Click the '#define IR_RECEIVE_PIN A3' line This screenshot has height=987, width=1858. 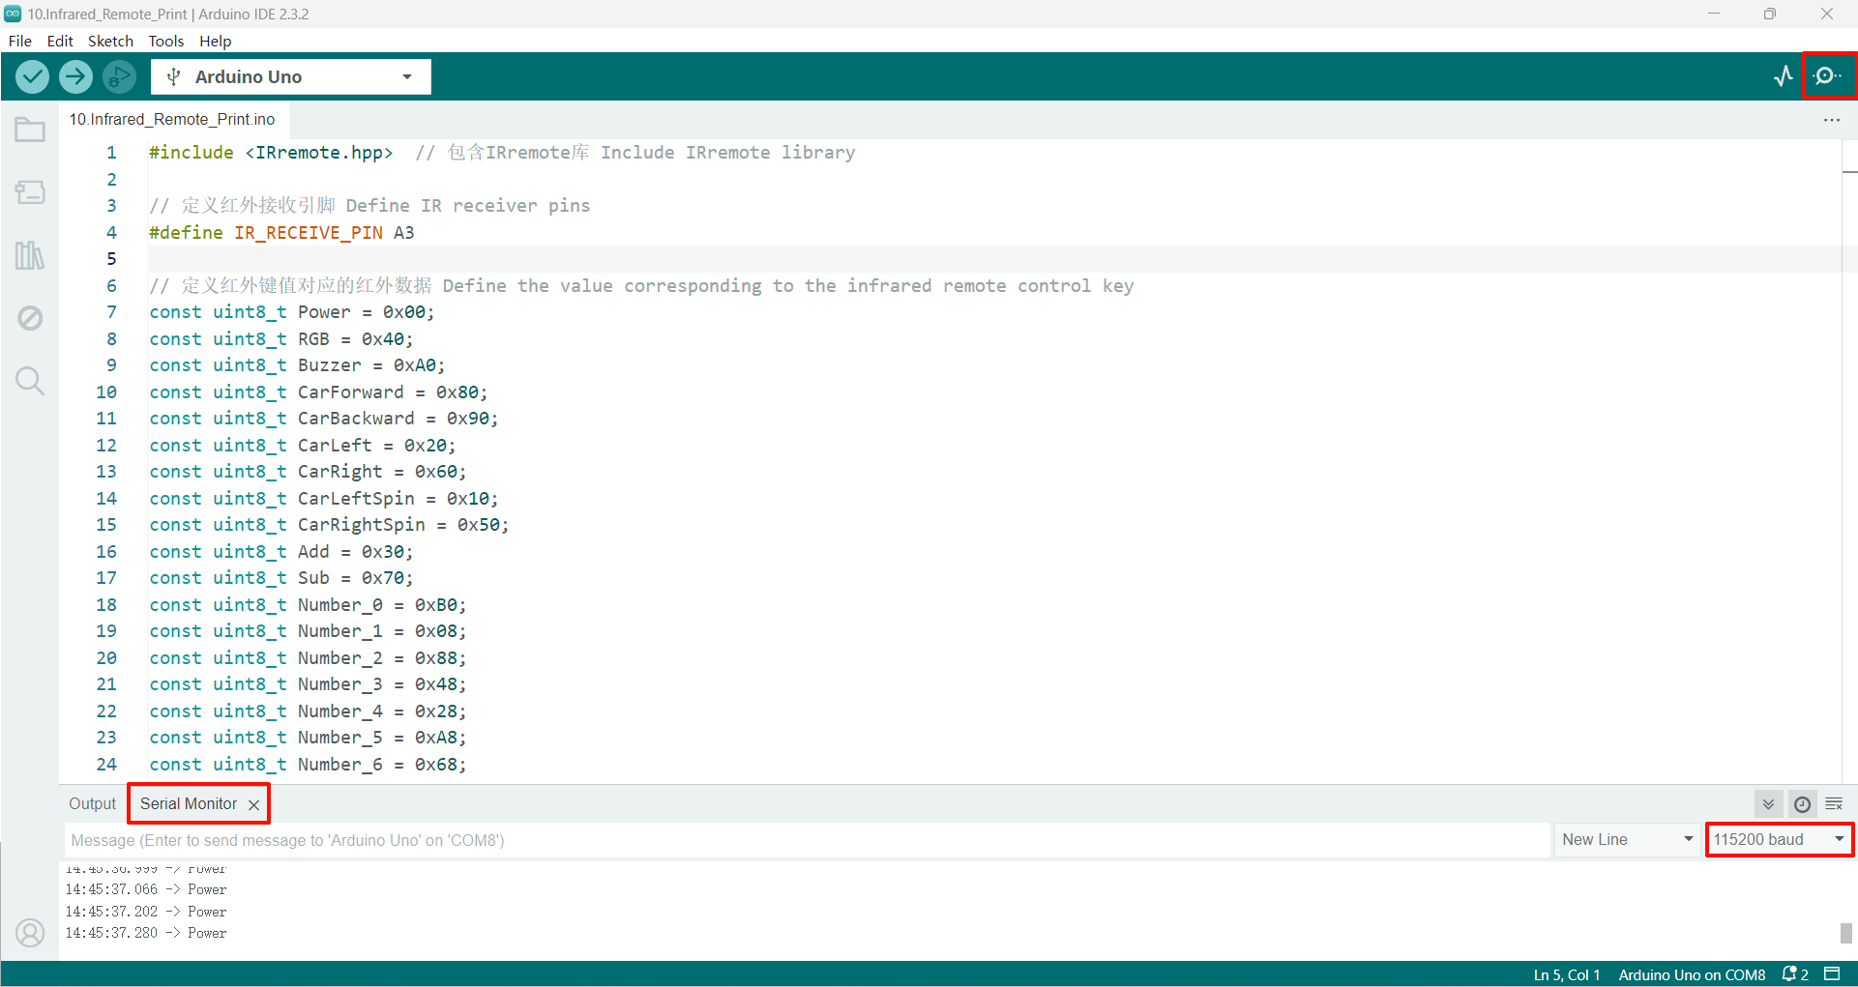(x=281, y=233)
